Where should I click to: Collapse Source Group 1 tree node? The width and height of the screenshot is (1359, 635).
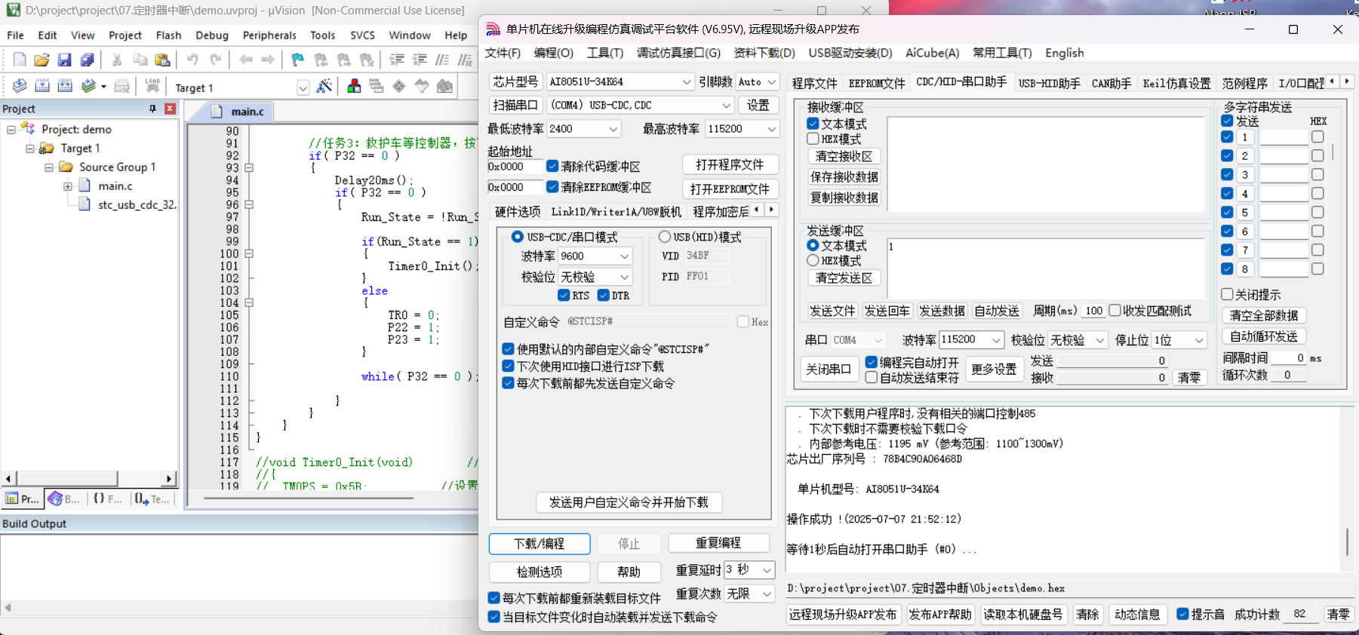[x=48, y=167]
